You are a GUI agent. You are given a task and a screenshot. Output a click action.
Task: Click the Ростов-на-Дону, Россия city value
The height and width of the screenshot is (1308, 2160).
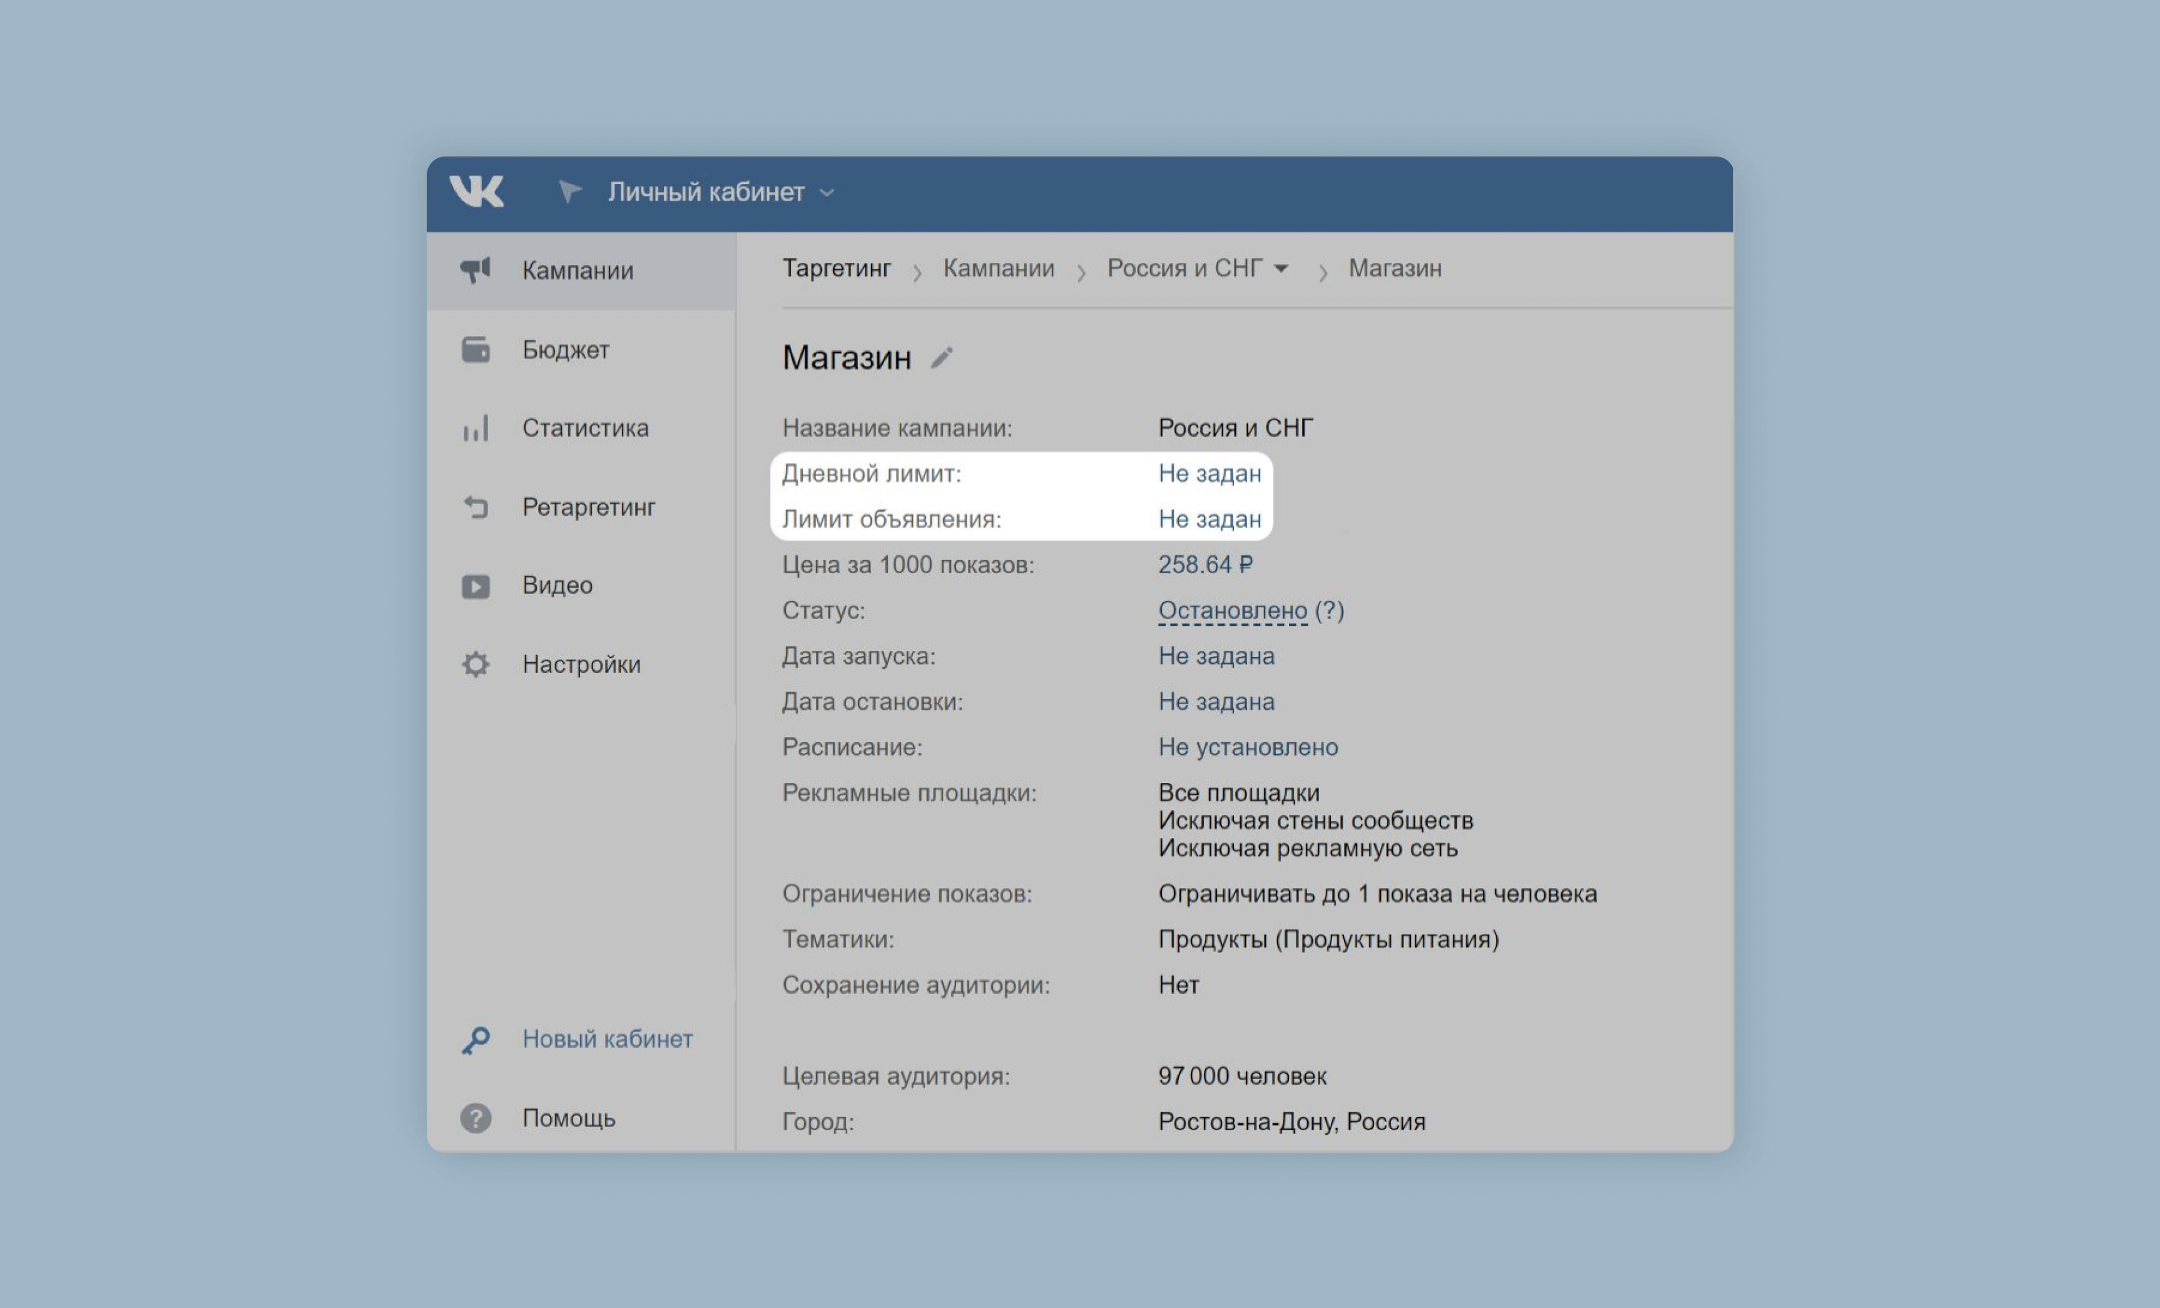tap(1292, 1122)
